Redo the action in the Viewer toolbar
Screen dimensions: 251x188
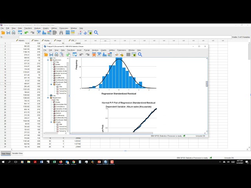tap(87, 55)
